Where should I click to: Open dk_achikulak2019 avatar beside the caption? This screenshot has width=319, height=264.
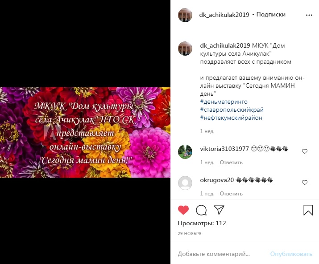pyautogui.click(x=185, y=49)
